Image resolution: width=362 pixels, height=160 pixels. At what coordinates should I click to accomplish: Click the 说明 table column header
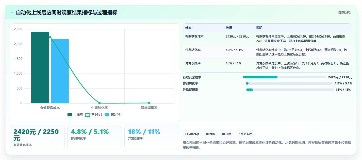pos(259,28)
